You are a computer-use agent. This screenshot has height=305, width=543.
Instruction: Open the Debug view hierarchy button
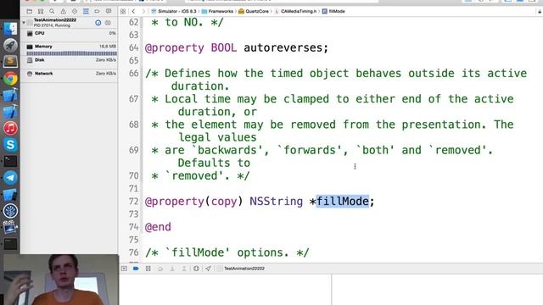pos(196,269)
